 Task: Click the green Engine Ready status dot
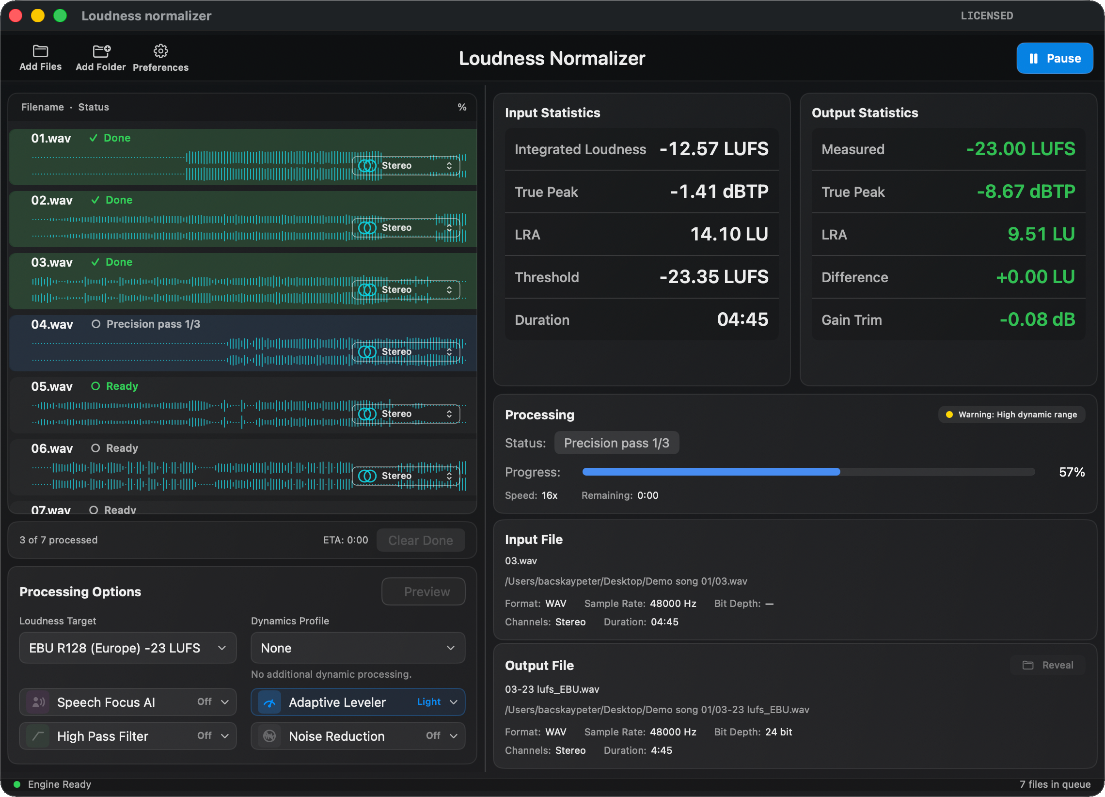tap(17, 784)
